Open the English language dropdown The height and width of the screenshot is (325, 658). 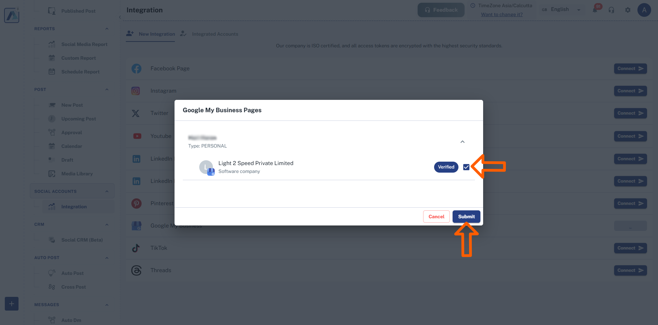coord(579,9)
